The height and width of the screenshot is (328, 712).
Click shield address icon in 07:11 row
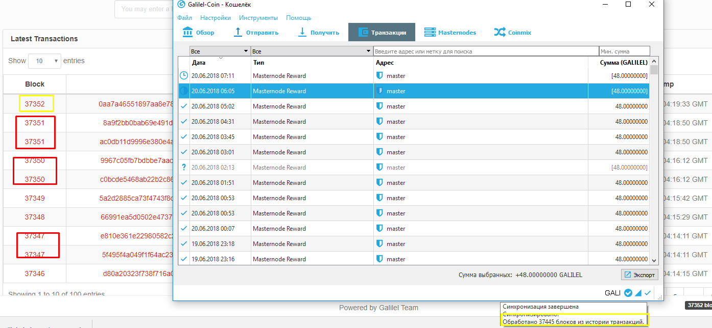pyautogui.click(x=379, y=76)
